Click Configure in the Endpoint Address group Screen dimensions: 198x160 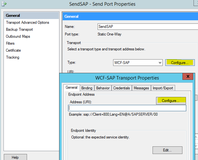point(171,101)
